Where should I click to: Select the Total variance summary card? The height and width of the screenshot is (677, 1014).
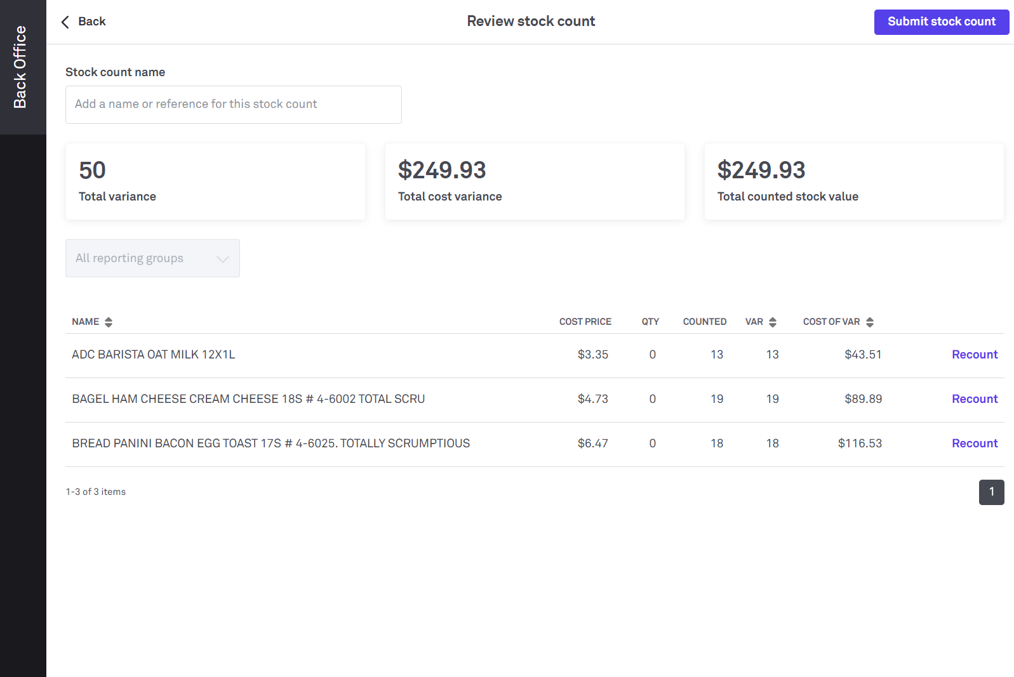pyautogui.click(x=215, y=182)
